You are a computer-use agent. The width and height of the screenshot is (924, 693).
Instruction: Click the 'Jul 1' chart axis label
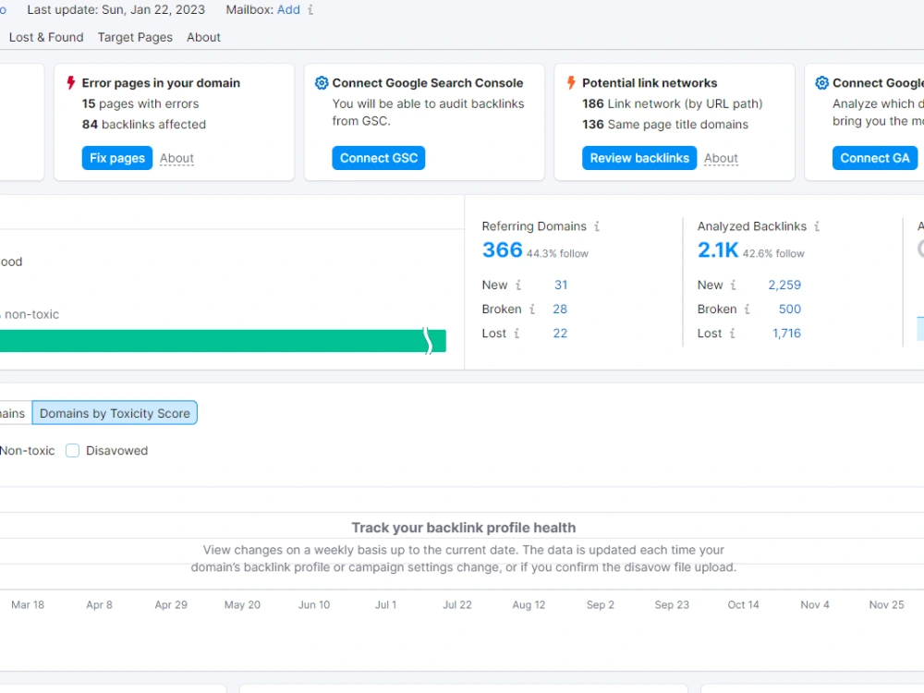(385, 604)
